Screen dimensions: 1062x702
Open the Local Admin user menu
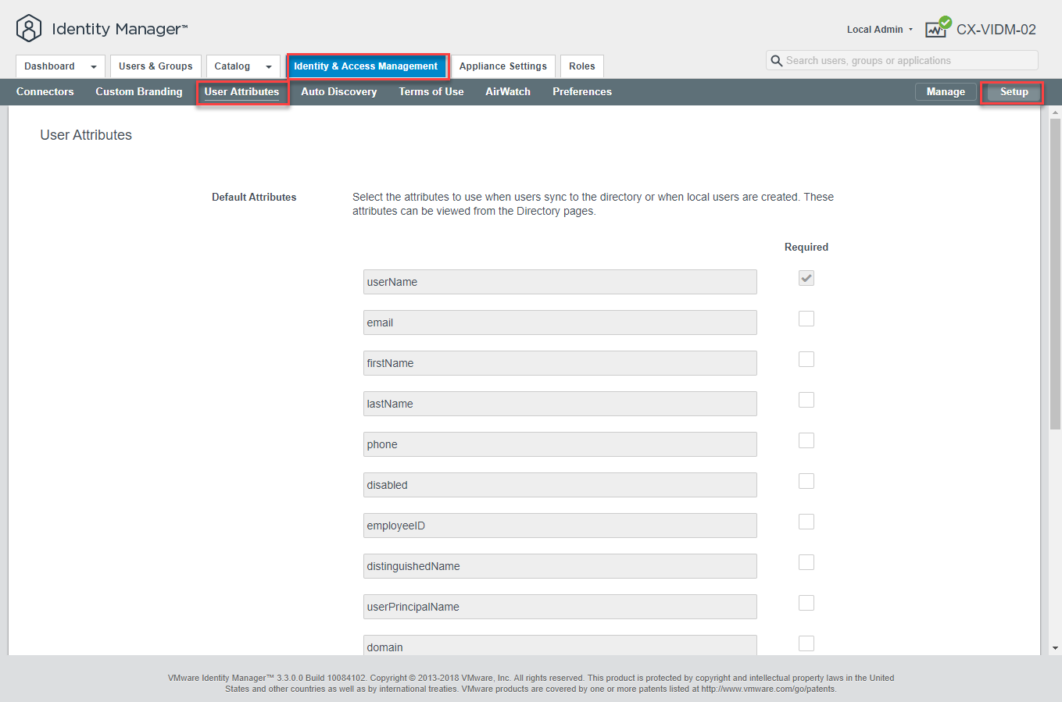(879, 30)
